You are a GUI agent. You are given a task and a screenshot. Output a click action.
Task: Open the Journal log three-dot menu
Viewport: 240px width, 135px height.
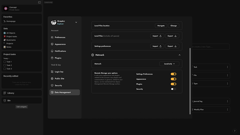[x=227, y=101]
